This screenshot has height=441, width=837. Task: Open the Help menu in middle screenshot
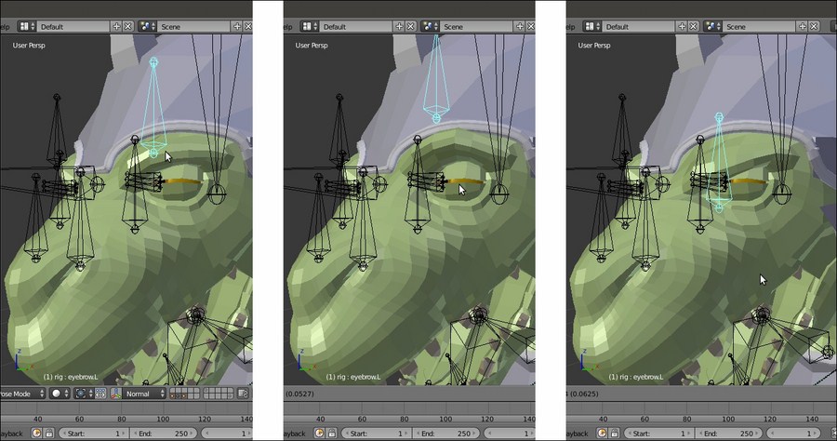pos(287,26)
